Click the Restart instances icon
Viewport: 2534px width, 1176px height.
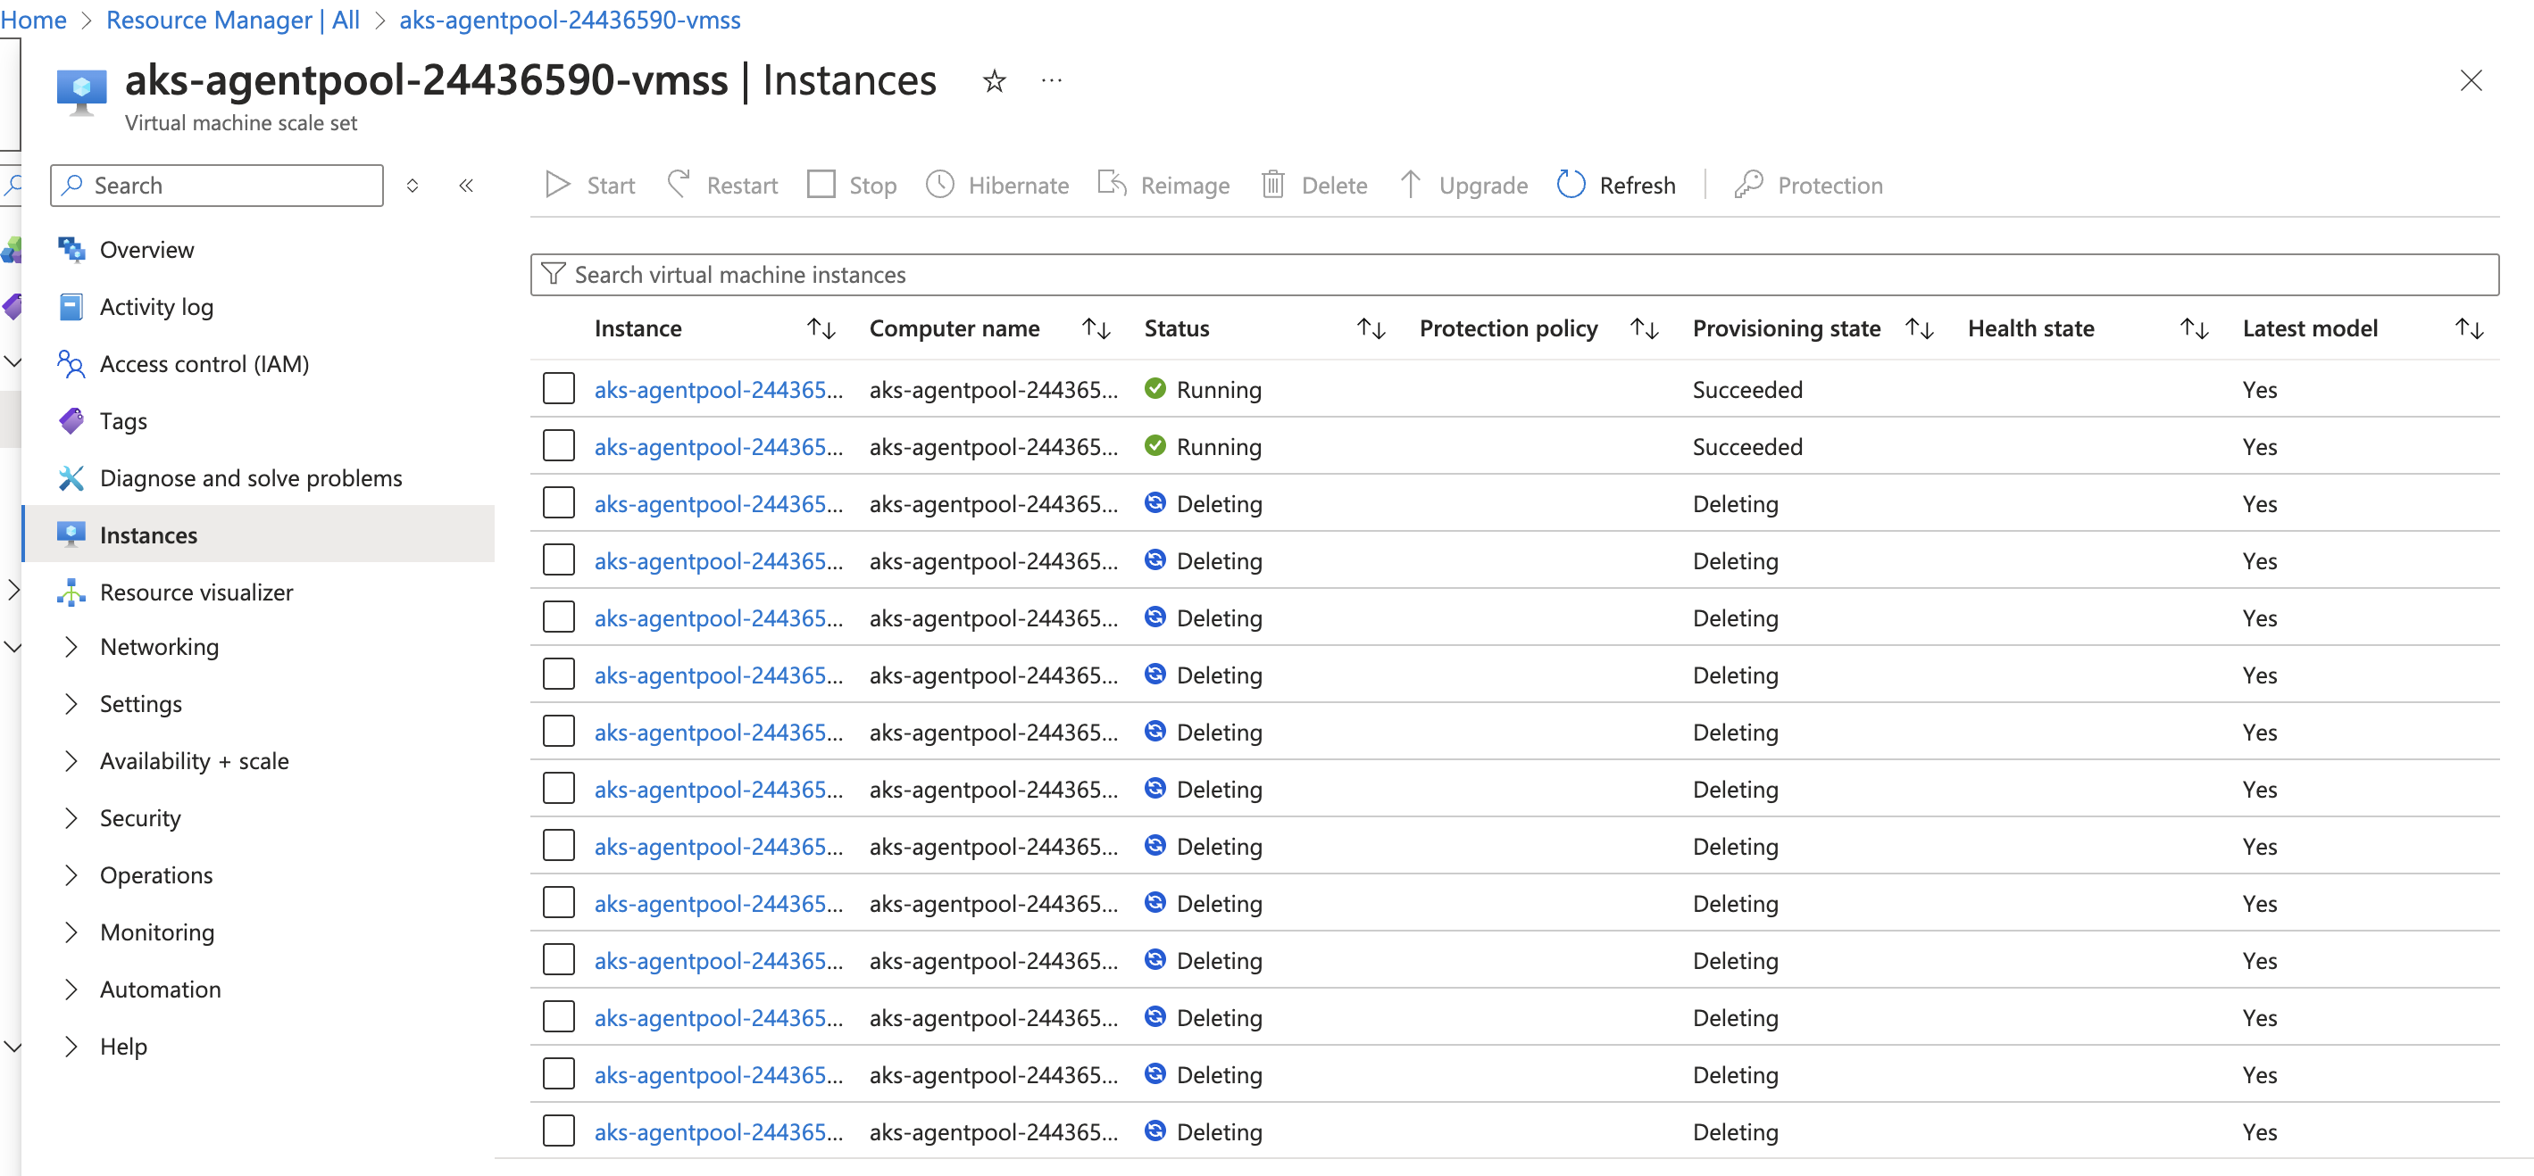(x=678, y=184)
